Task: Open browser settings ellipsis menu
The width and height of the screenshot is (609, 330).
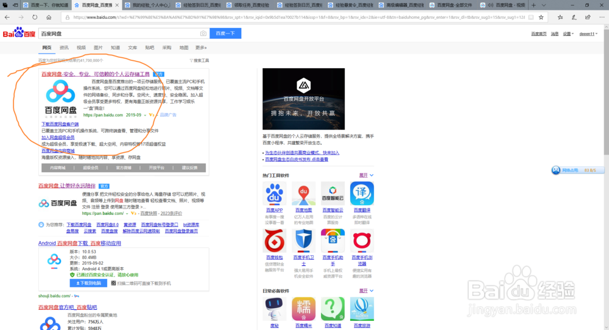Action: coord(602,17)
